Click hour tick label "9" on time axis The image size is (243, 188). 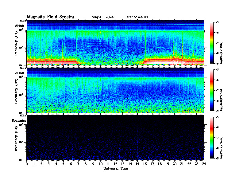click(93, 164)
